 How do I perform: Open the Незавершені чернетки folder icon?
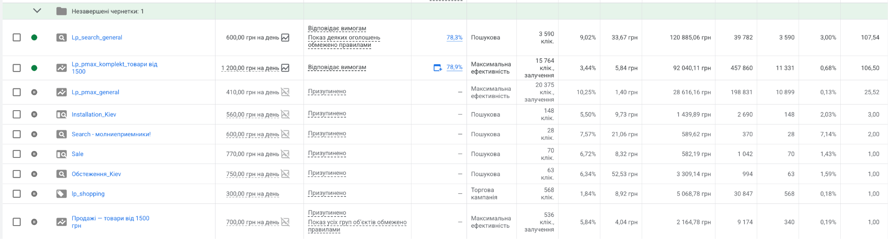point(62,11)
